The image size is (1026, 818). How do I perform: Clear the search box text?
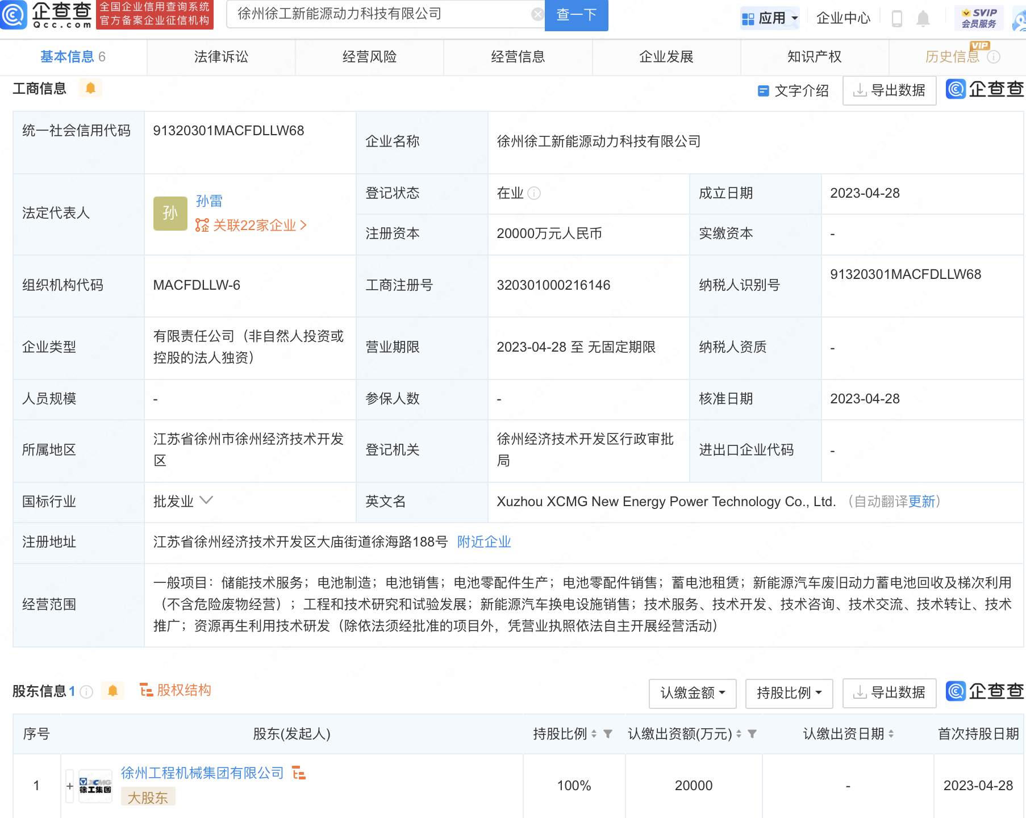point(537,14)
